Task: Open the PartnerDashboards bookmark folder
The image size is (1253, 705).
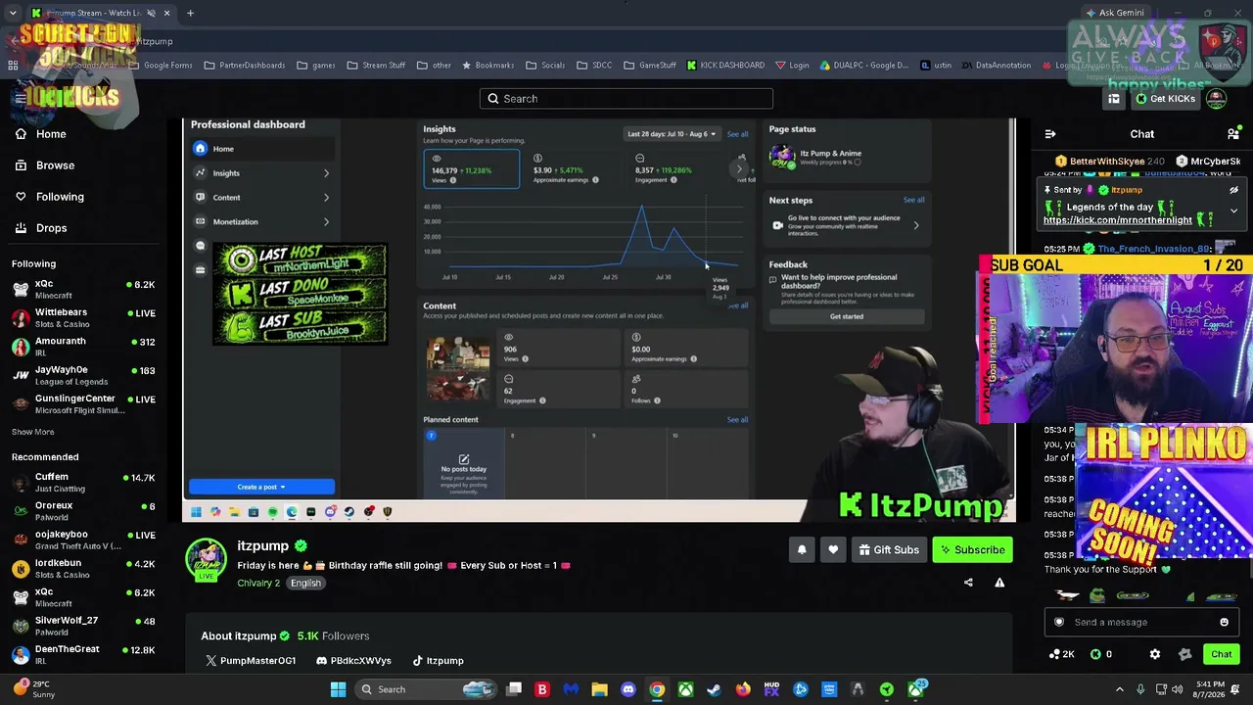Action: (245, 66)
